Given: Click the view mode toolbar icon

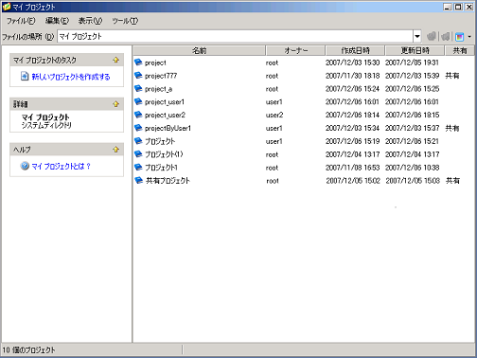Looking at the screenshot, I should 459,37.
